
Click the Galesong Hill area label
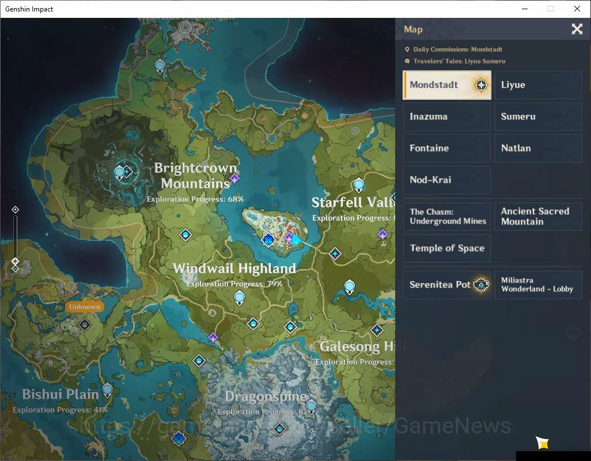(357, 346)
